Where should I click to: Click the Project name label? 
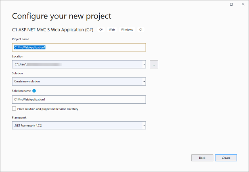coord(21,39)
